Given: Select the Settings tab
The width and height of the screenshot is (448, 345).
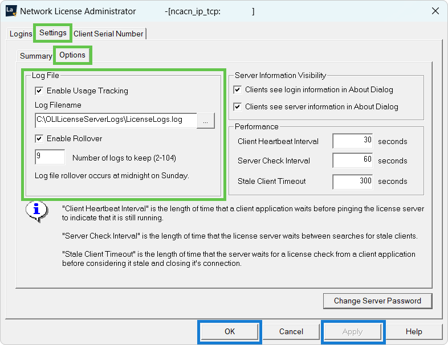Looking at the screenshot, I should [x=53, y=33].
